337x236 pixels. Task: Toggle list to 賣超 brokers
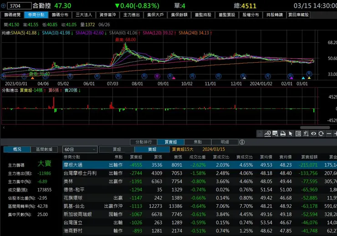(x=152, y=149)
